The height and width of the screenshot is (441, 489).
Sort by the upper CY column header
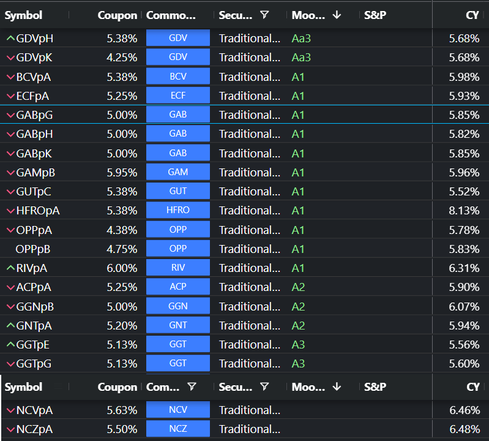[472, 15]
